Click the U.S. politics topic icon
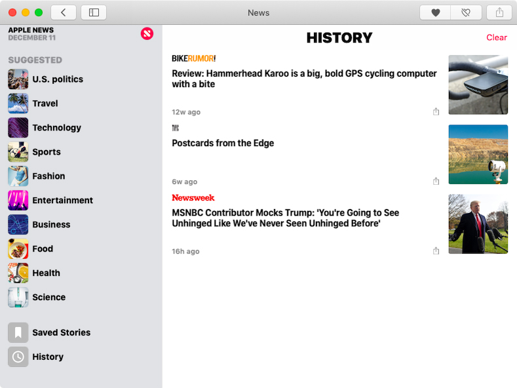 pyautogui.click(x=18, y=79)
